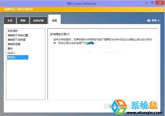Toggle the 启用此应用(U) checkbox
Viewport: 165px width, 116px height.
(51, 34)
